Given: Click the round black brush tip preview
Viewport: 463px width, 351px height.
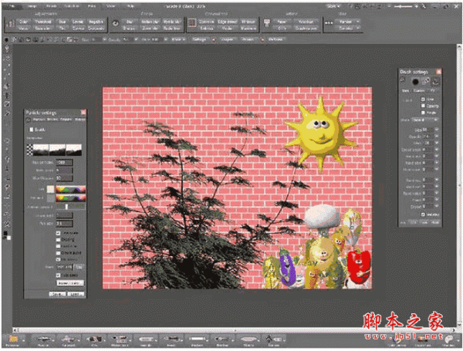Looking at the screenshot, I should pos(415,82).
